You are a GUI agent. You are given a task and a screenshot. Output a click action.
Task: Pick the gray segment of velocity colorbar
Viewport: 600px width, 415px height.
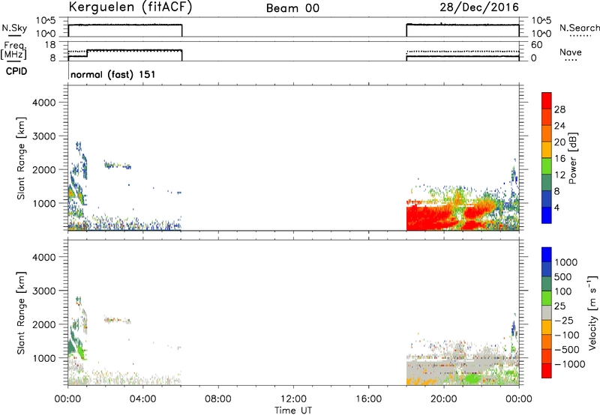pyautogui.click(x=547, y=312)
